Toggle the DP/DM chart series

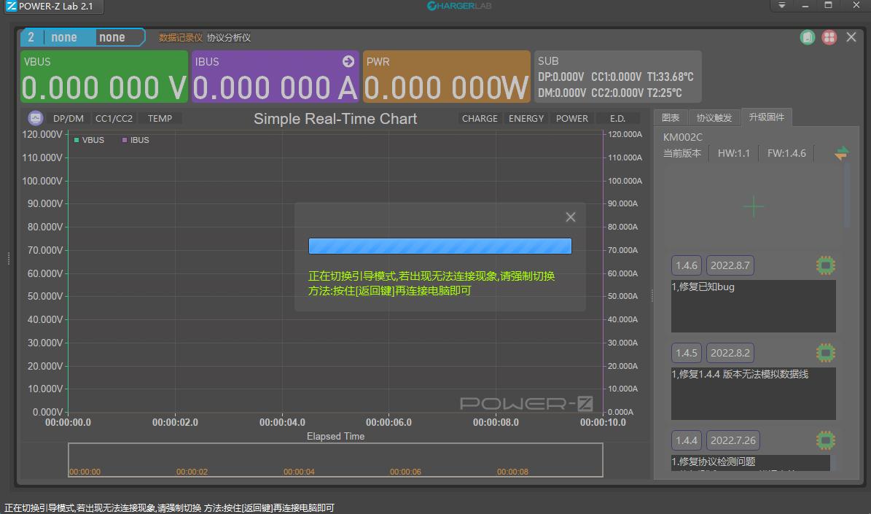tap(69, 118)
